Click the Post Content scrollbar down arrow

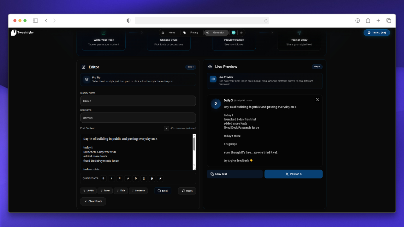coord(194,165)
